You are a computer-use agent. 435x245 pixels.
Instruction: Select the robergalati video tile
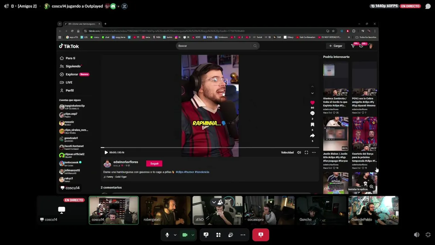[166, 210]
